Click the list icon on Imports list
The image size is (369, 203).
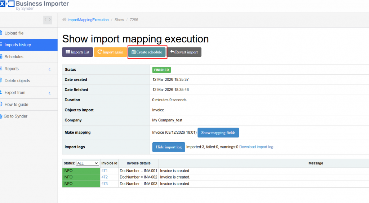(x=67, y=52)
